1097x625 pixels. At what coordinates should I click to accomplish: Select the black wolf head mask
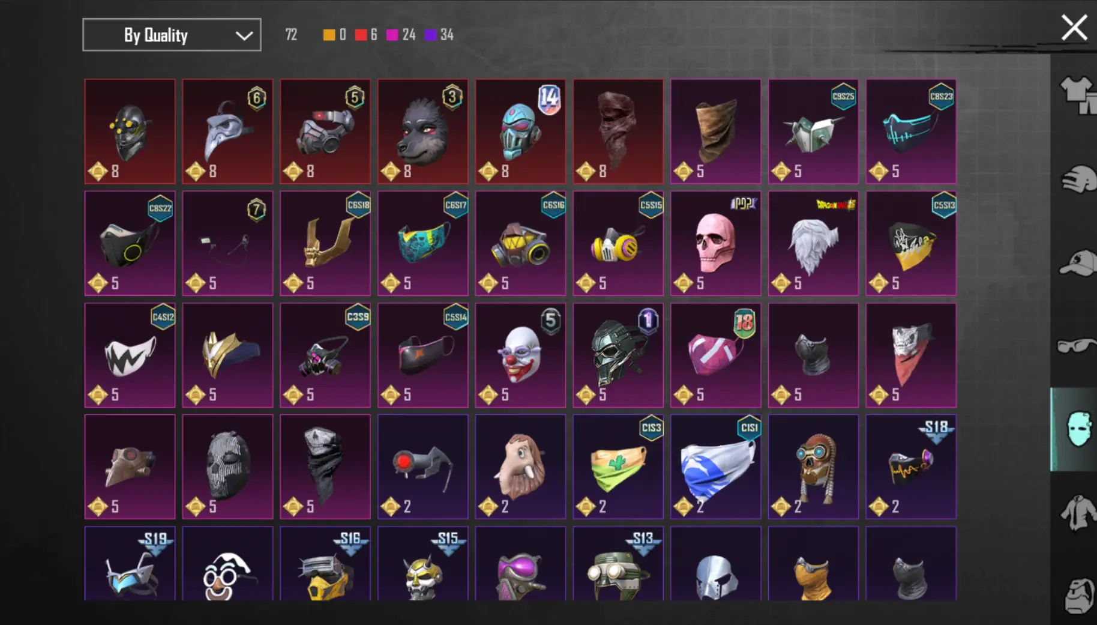[423, 131]
